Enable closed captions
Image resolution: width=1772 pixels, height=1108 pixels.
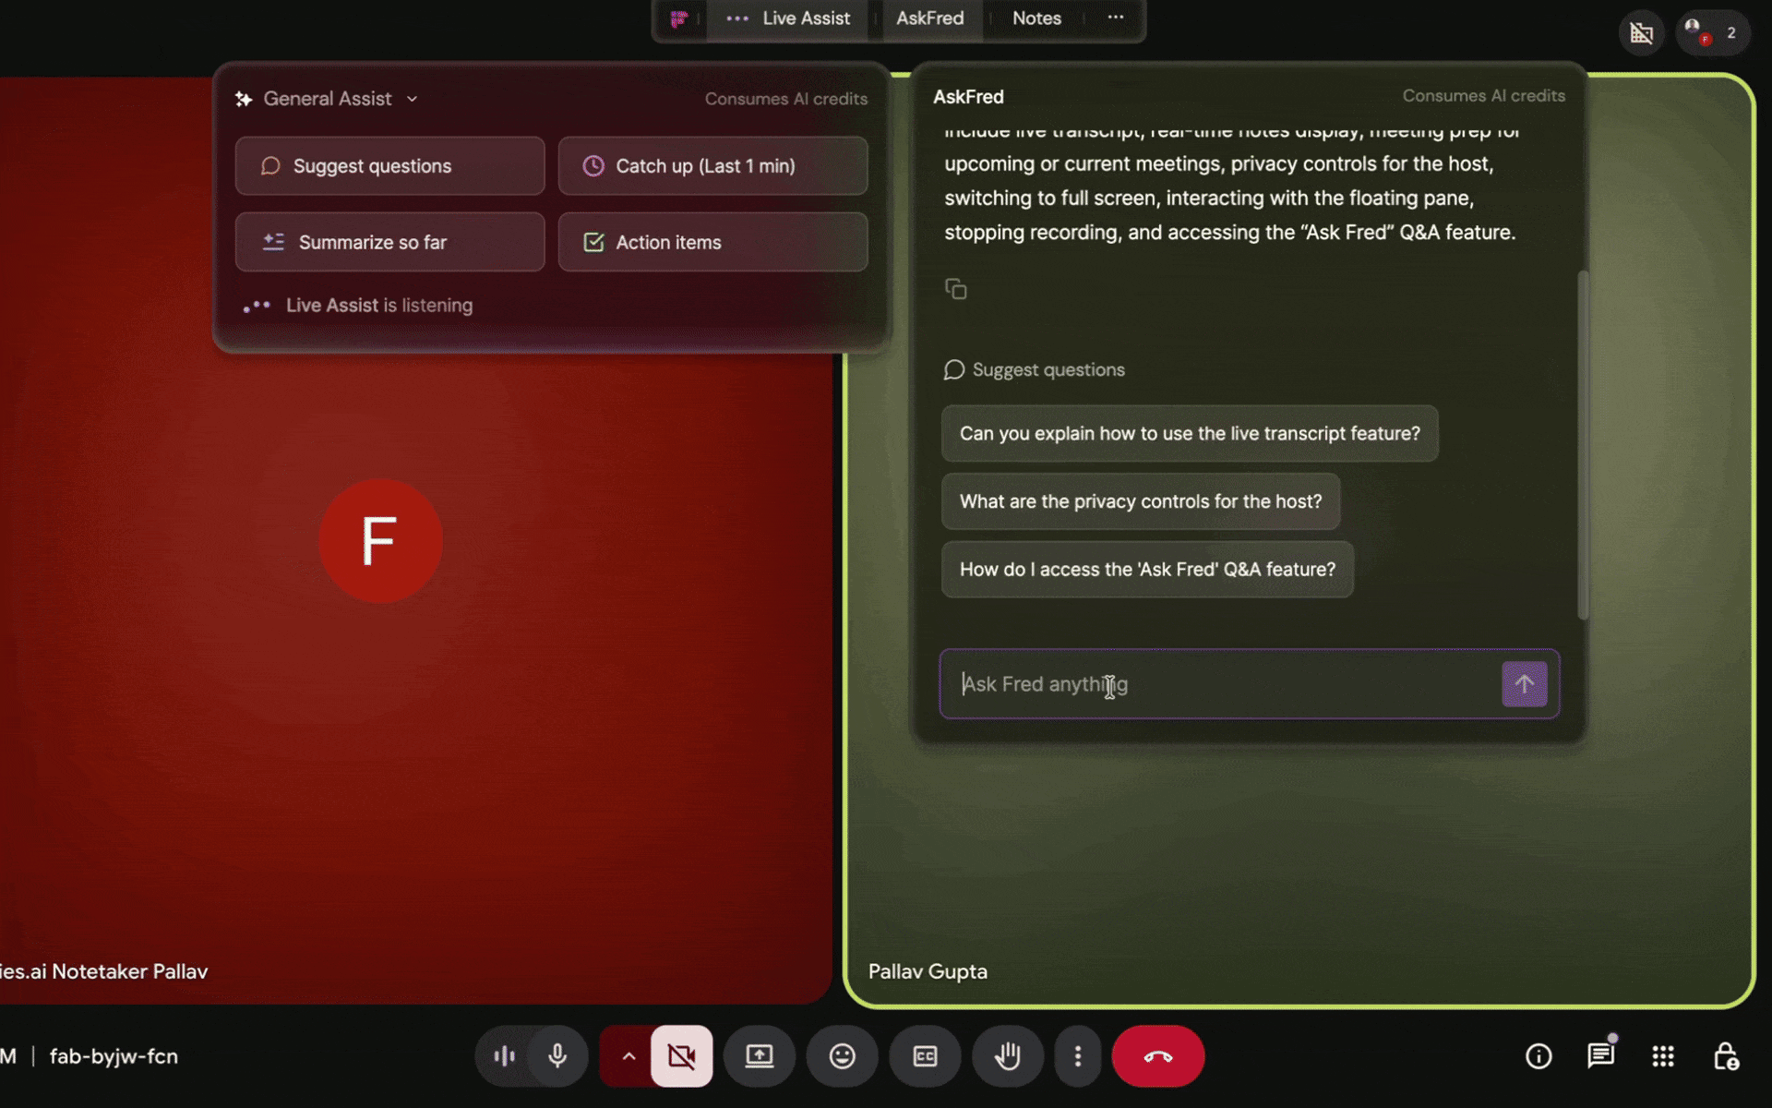click(925, 1055)
